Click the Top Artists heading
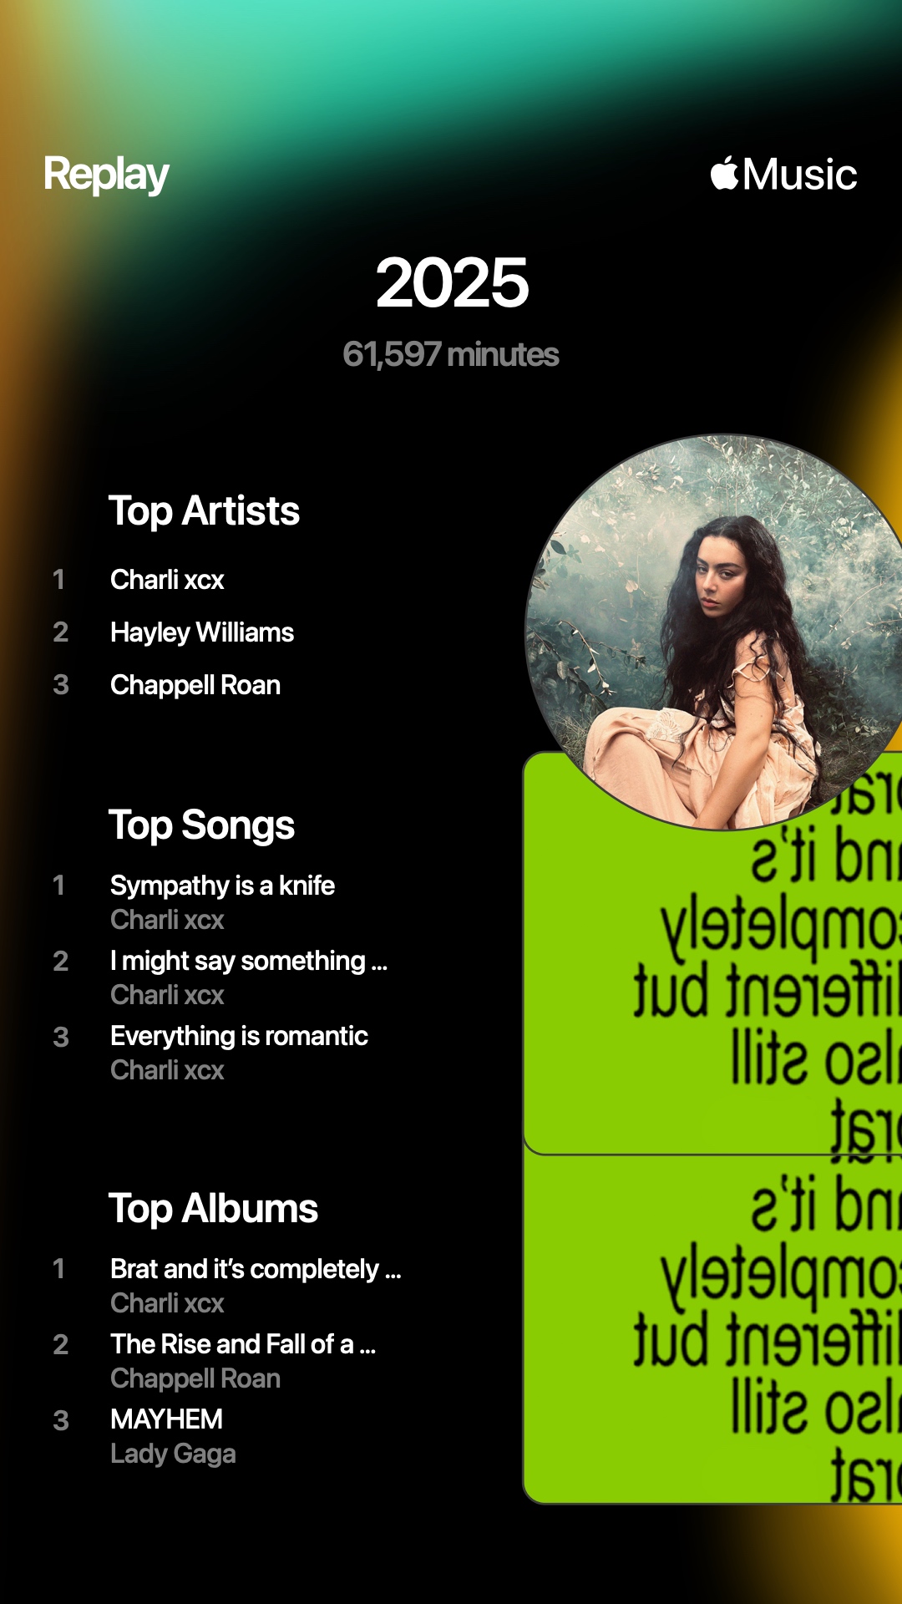The image size is (902, 1604). [204, 510]
